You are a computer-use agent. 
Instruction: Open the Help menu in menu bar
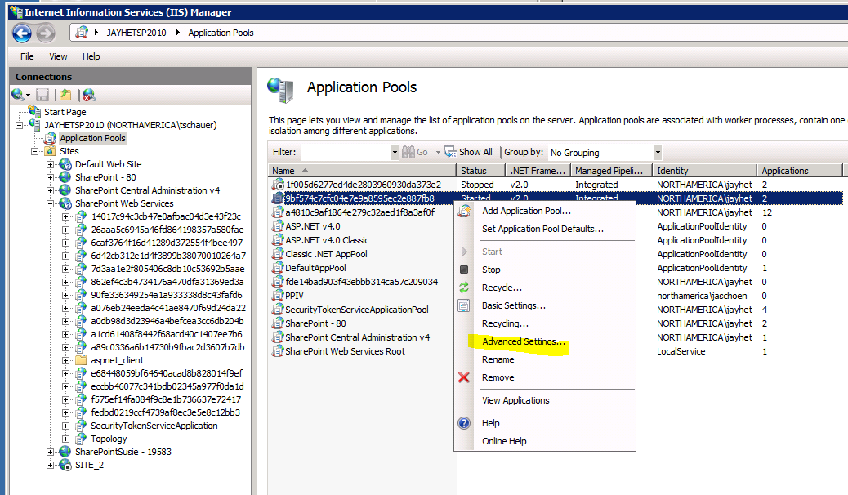(x=91, y=56)
